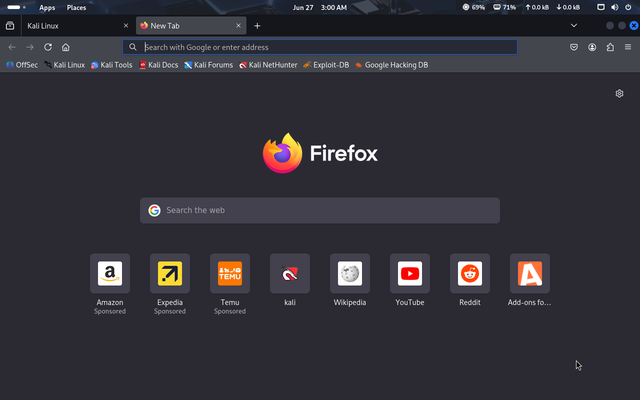Open Kali Linux bookmark in toolbar
This screenshot has height=400, width=640.
click(x=64, y=65)
